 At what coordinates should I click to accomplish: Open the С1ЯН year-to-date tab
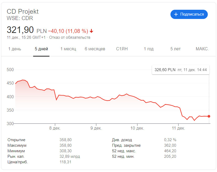pos(122,49)
